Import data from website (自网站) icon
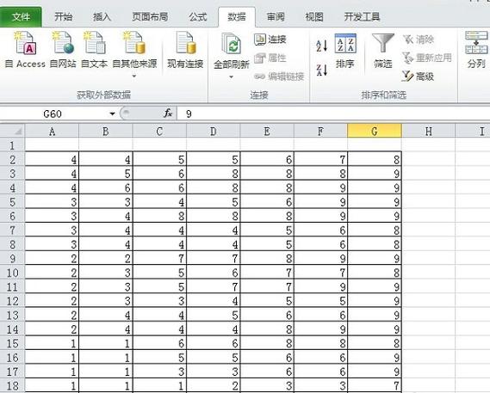Image resolution: width=490 pixels, height=393 pixels. pyautogui.click(x=63, y=44)
